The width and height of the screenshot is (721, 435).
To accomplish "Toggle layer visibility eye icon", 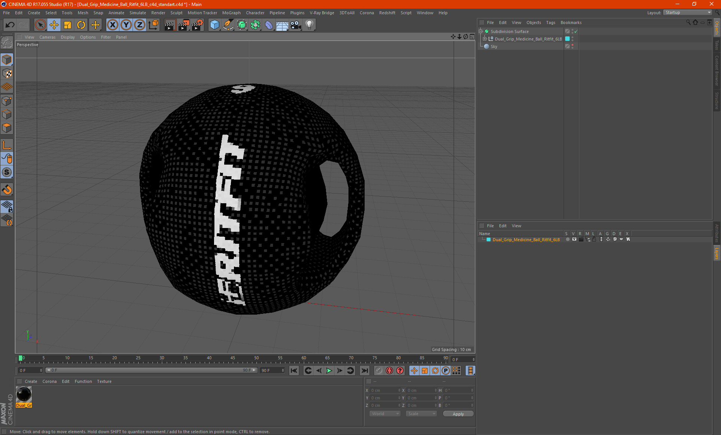I will click(574, 239).
